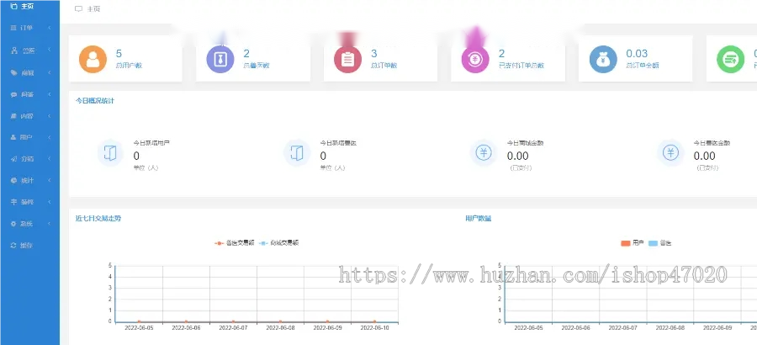Click the orange data point at 2022-06-07
This screenshot has height=345, width=757.
233,321
